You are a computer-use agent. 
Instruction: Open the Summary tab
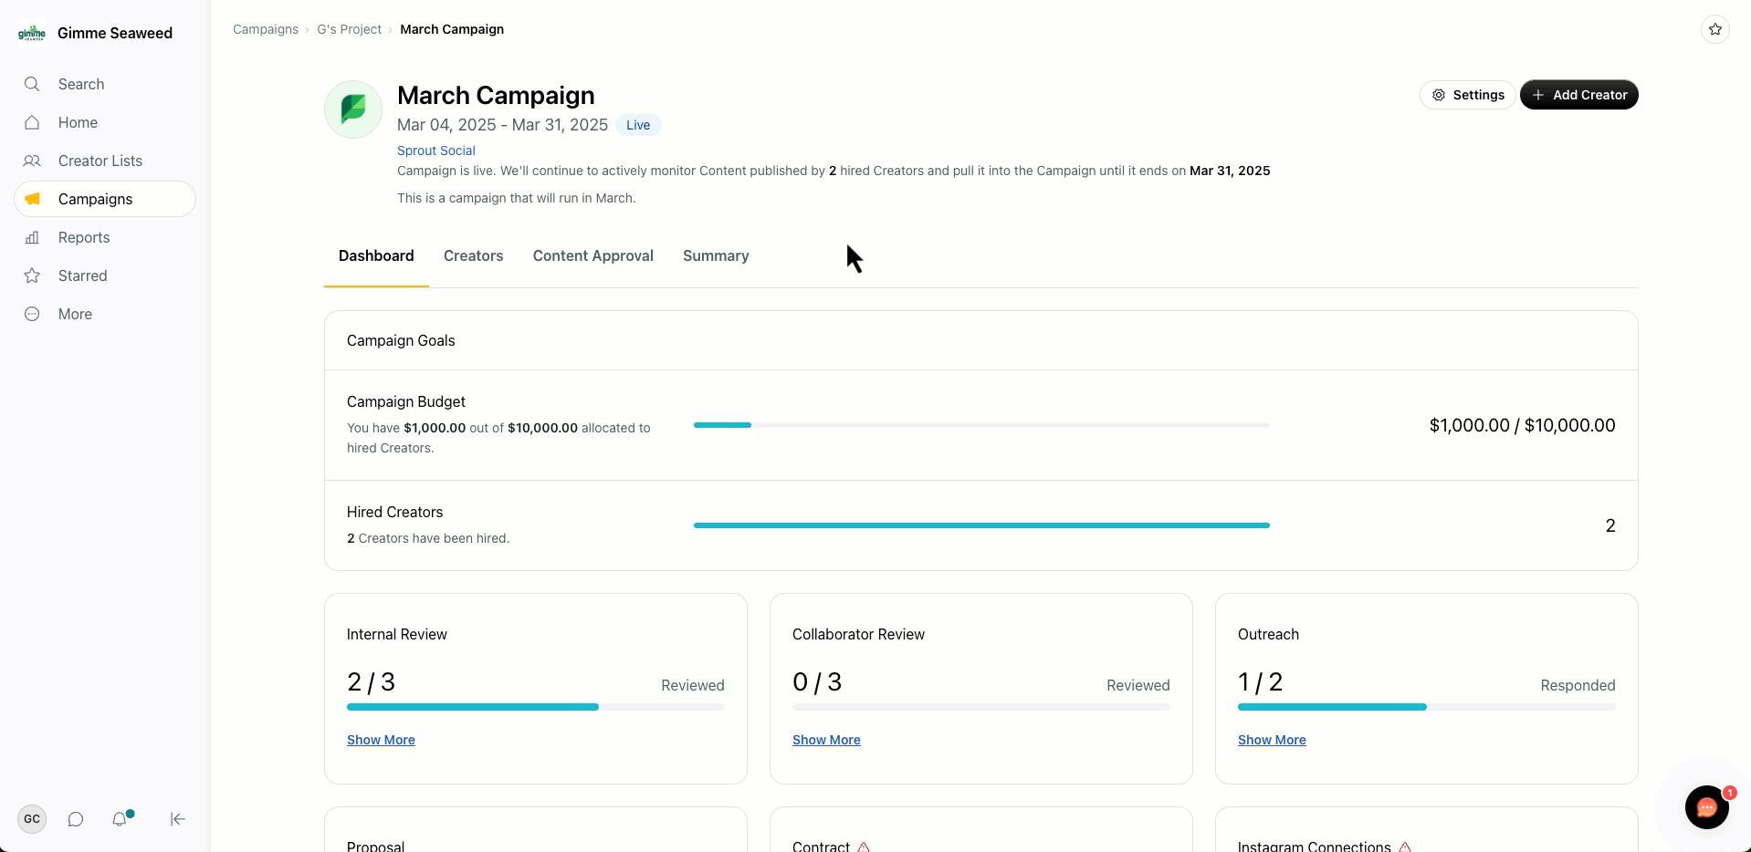click(716, 256)
